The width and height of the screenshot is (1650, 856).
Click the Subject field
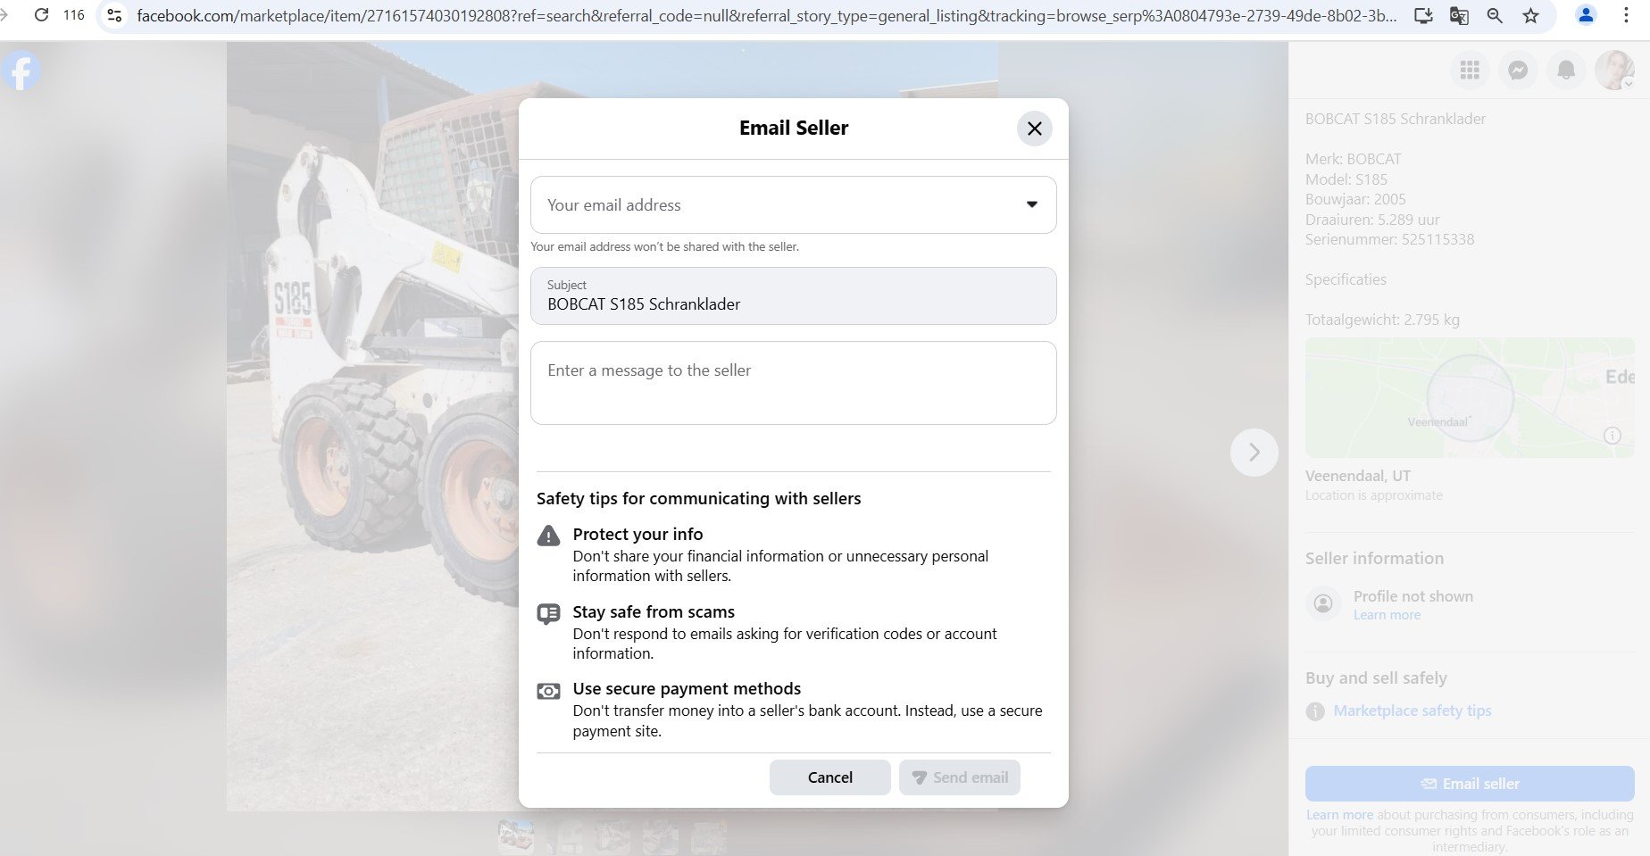click(794, 295)
